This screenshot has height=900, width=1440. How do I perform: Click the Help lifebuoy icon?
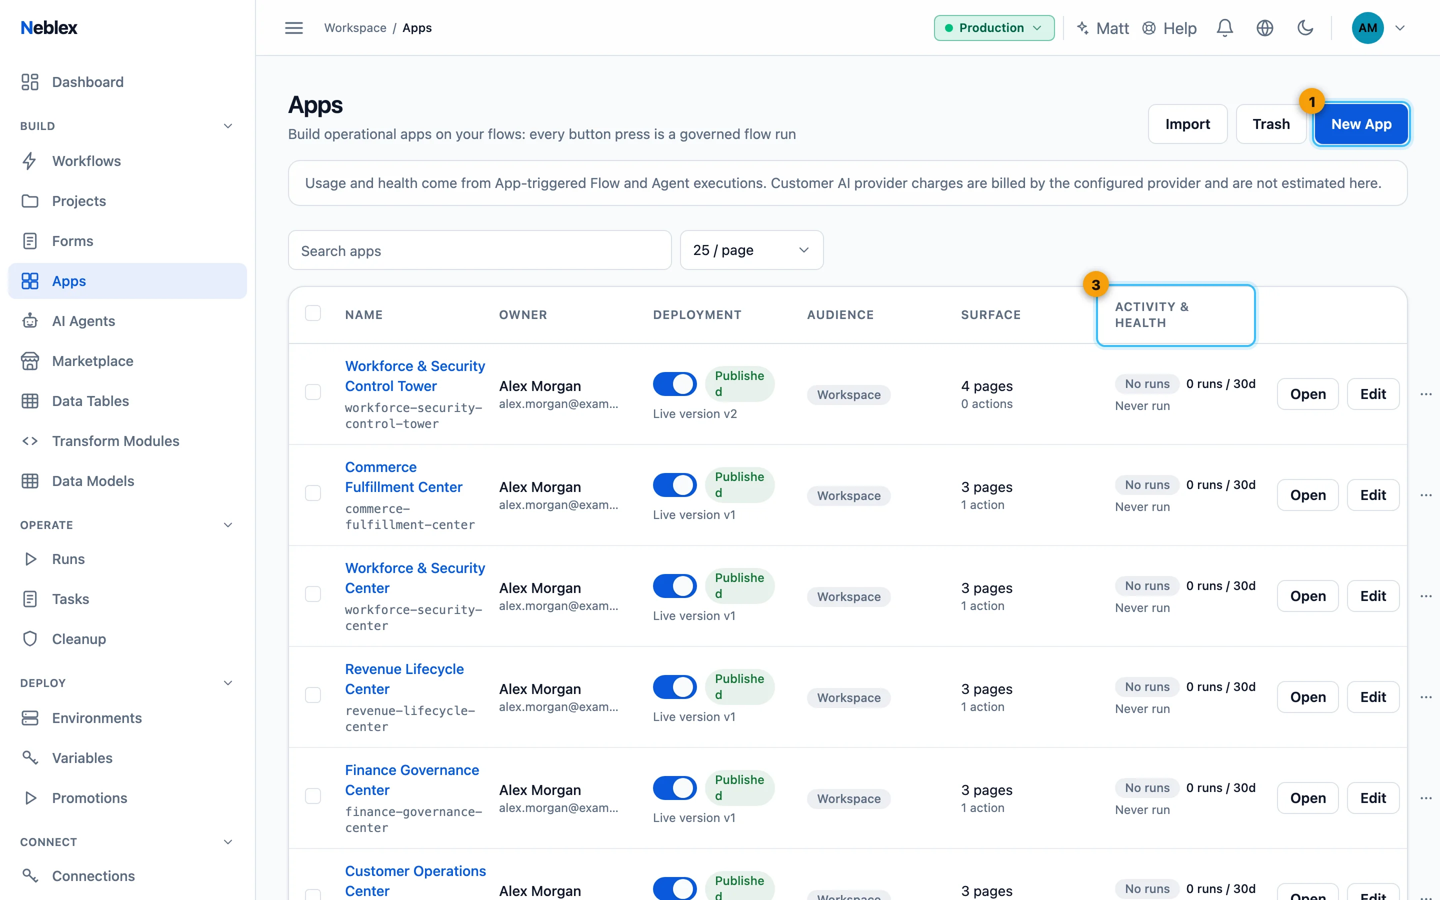point(1148,28)
